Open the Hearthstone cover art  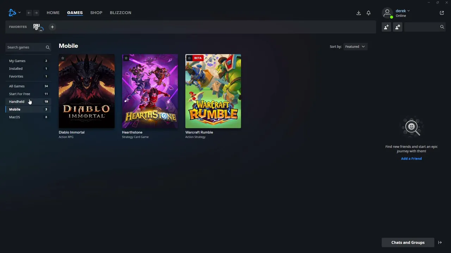tap(150, 91)
